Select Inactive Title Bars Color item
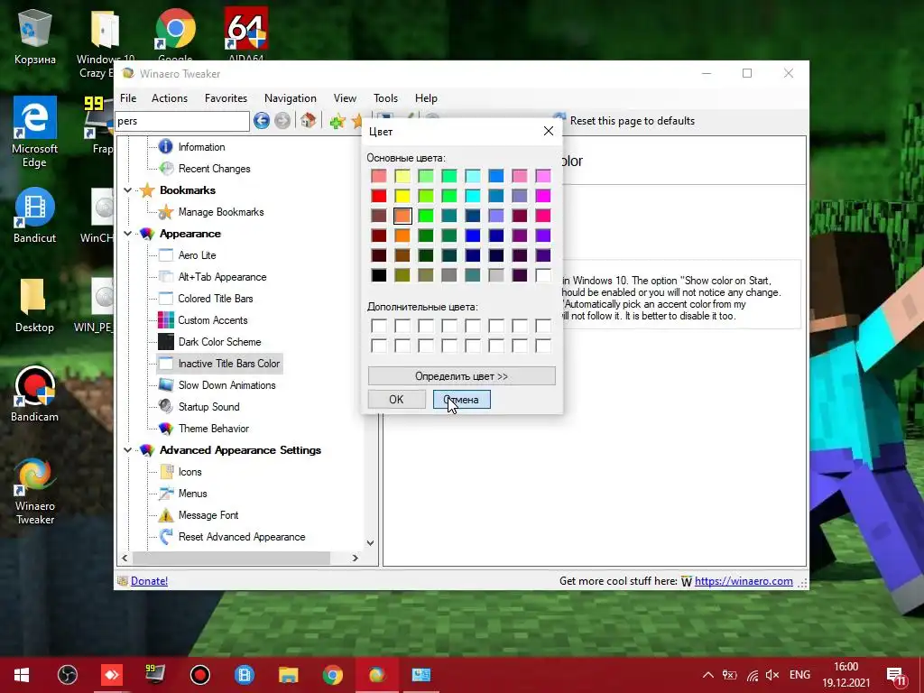The image size is (924, 693). (228, 364)
